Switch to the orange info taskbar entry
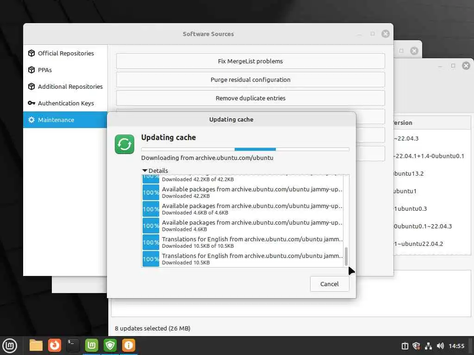 [129, 345]
